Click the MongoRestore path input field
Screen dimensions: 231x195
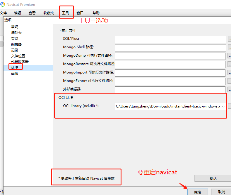tap(170, 65)
